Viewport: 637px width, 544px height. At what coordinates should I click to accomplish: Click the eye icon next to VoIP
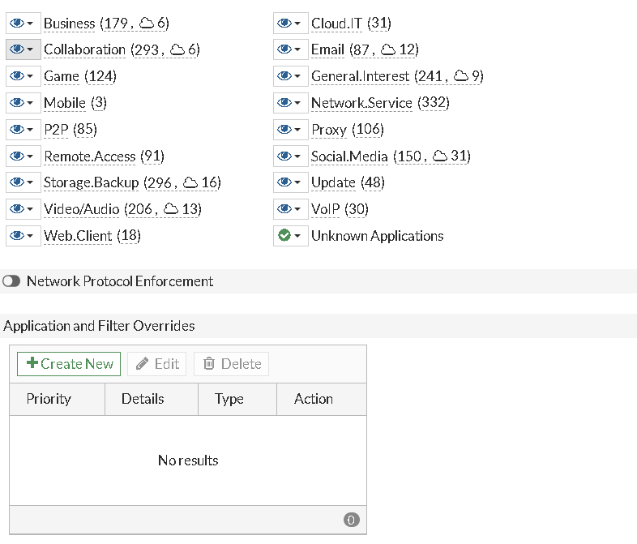284,209
